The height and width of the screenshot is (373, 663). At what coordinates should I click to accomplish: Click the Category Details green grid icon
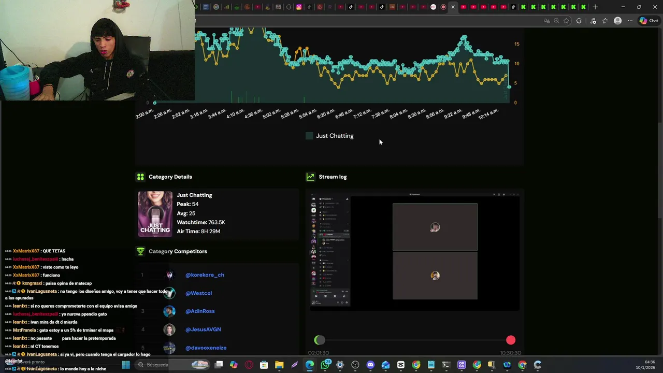click(x=140, y=177)
